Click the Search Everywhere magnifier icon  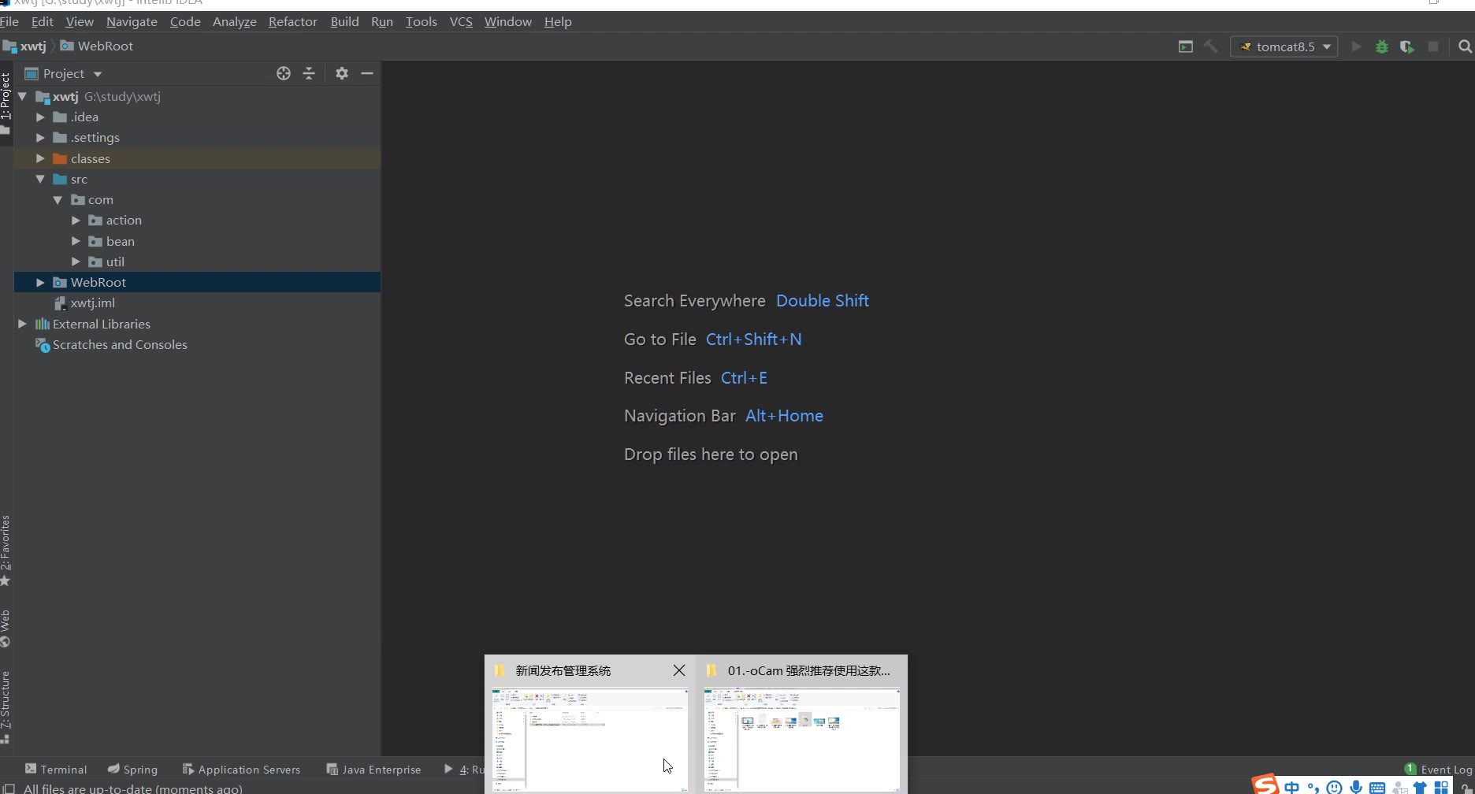coord(1465,46)
